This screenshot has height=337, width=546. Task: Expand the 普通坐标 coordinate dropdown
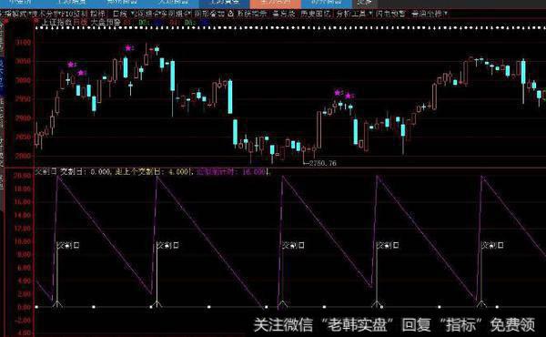pos(430,14)
